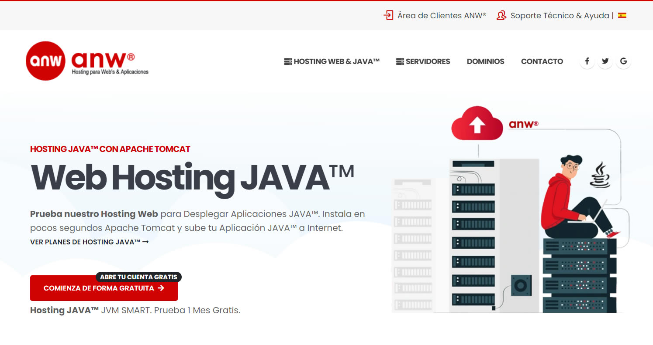Image resolution: width=653 pixels, height=345 pixels.
Task: Open the Twitter social icon
Action: (605, 61)
